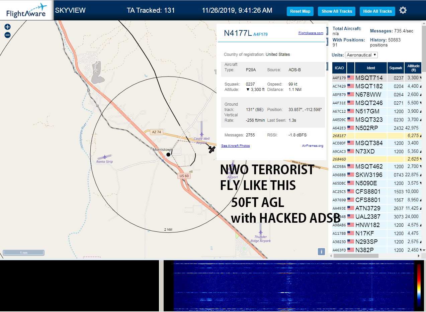Select the HNW182 aircraft row
Image resolution: width=426 pixels, height=312 pixels.
[x=377, y=225]
